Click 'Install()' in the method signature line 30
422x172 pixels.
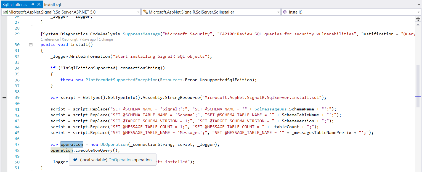pyautogui.click(x=82, y=44)
